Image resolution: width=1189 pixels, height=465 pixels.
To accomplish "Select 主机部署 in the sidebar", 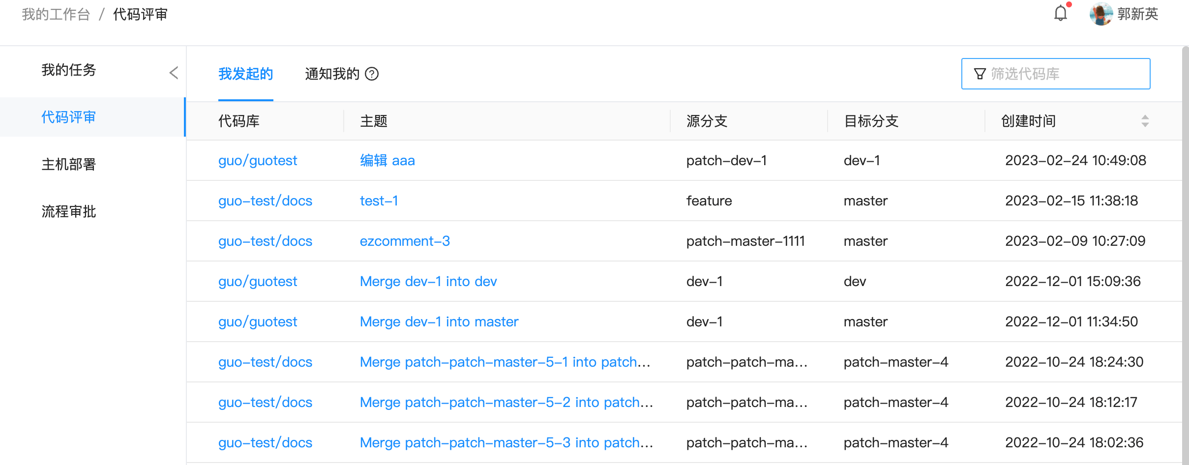I will (69, 164).
